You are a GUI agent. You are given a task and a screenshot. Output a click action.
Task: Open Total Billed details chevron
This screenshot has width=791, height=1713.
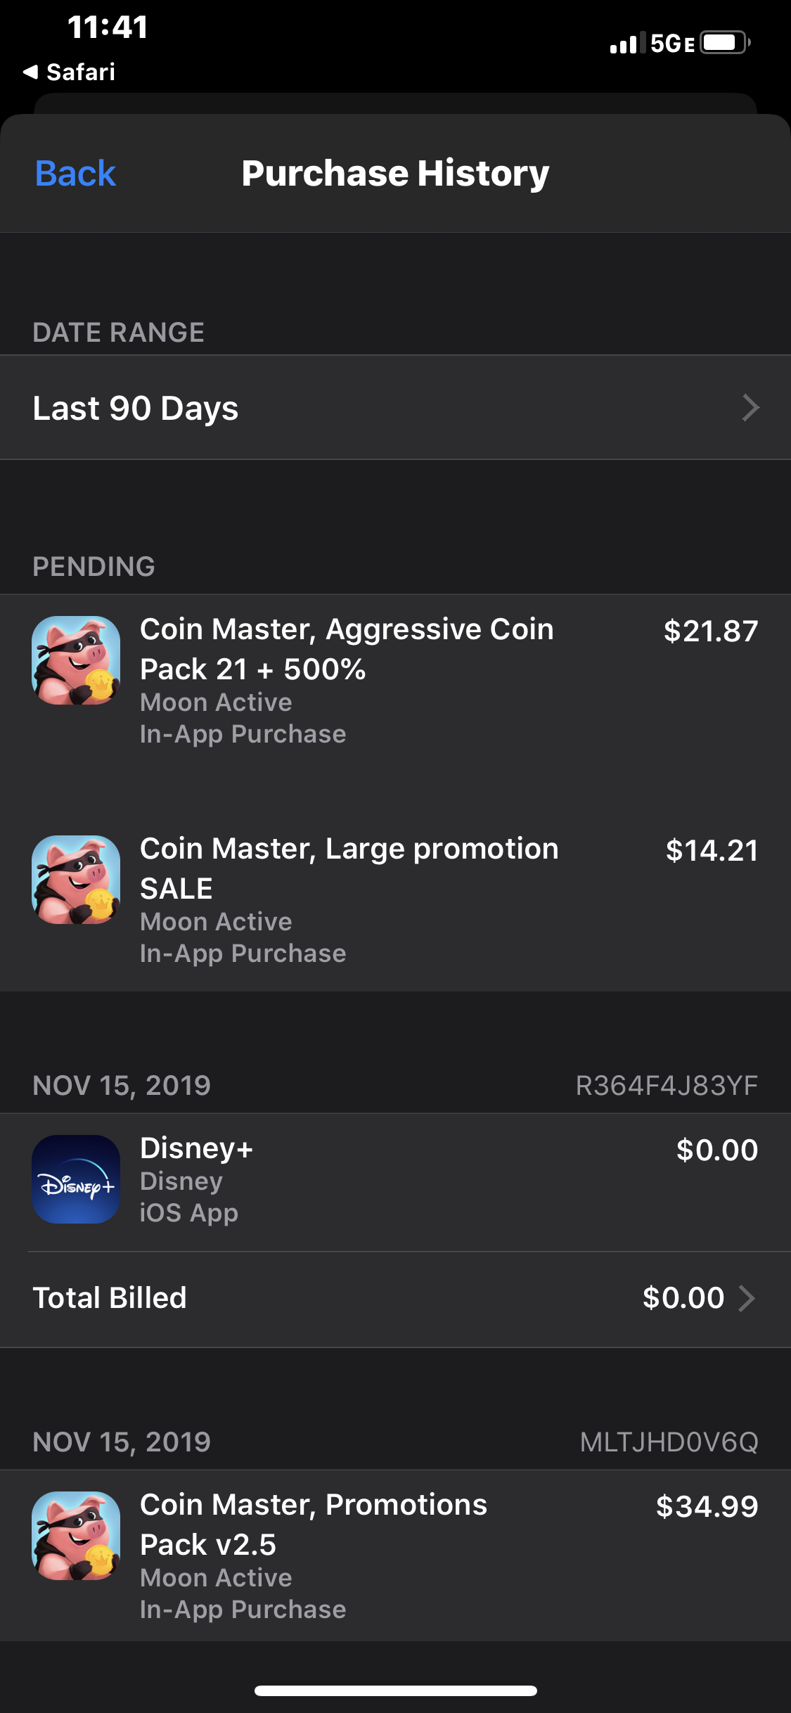[x=747, y=1298]
